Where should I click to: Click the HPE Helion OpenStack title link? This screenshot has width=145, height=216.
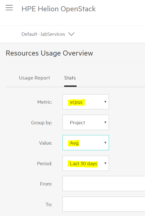point(59,9)
